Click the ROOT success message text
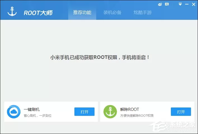Image resolution: width=198 pixels, height=134 pixels. [x=100, y=57]
